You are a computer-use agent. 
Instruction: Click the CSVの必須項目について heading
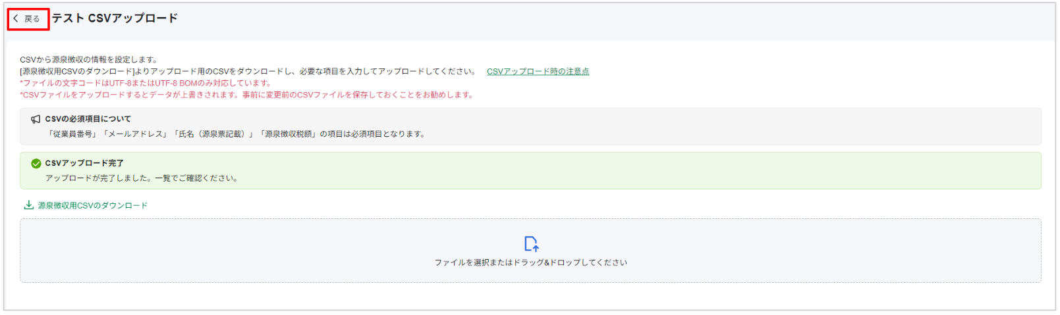click(88, 119)
